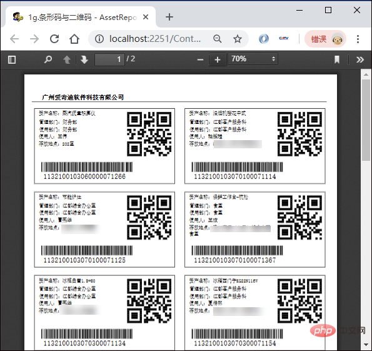Bookmark this page with the star
The height and width of the screenshot is (351, 372).
[237, 39]
